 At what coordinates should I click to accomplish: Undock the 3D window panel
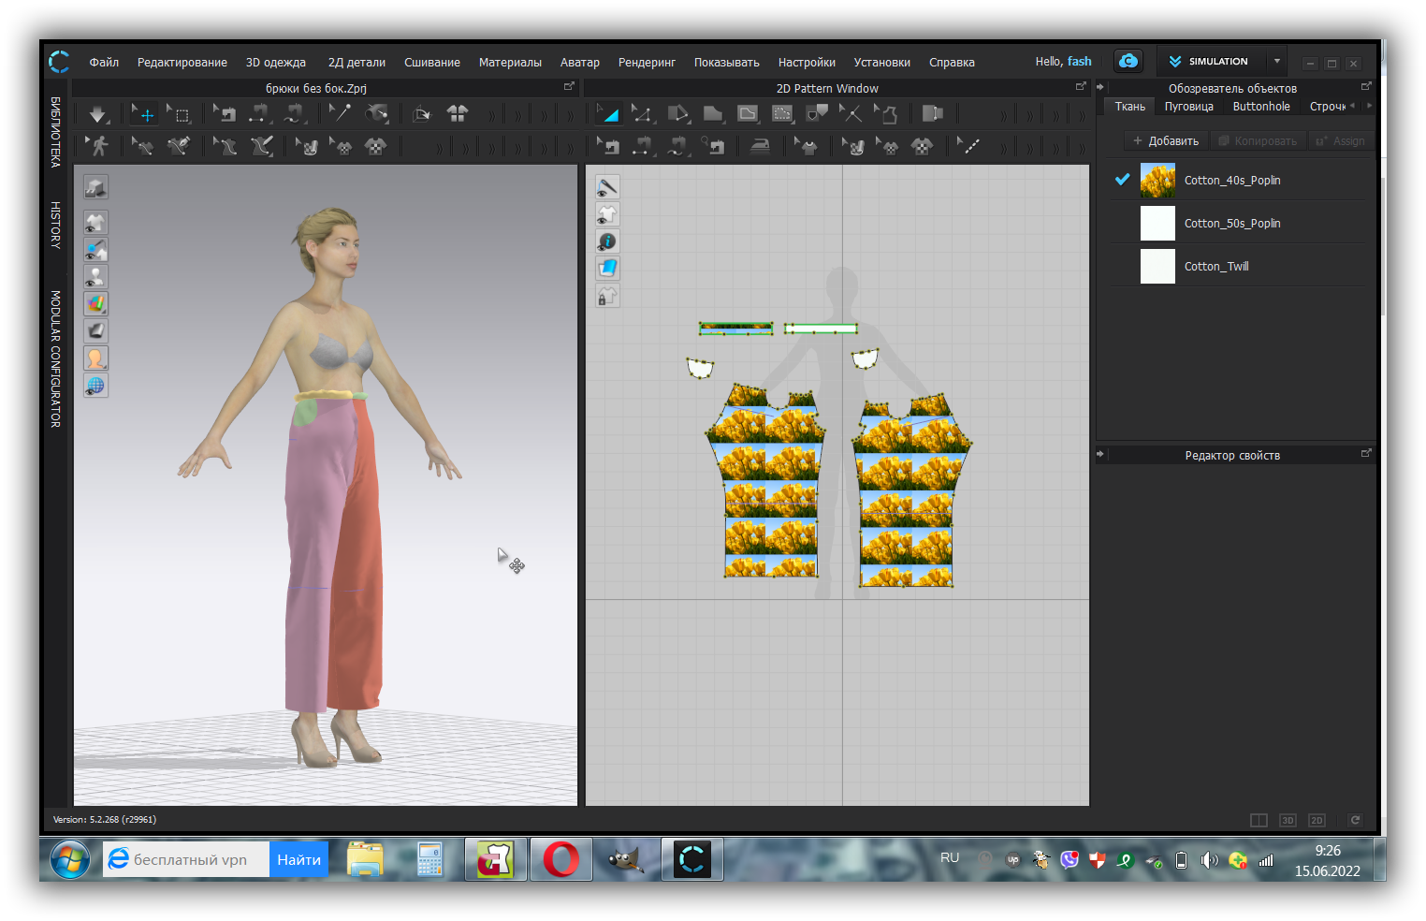tap(569, 86)
